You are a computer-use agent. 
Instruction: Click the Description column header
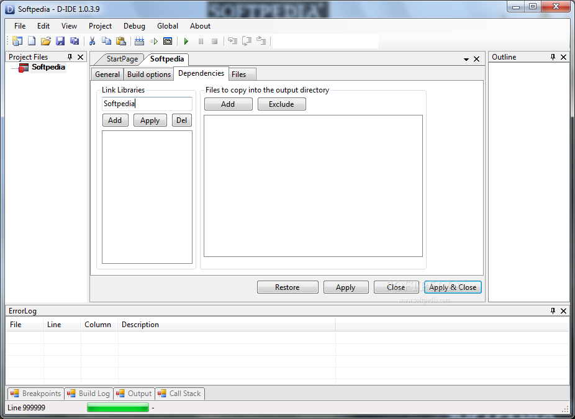(227, 325)
